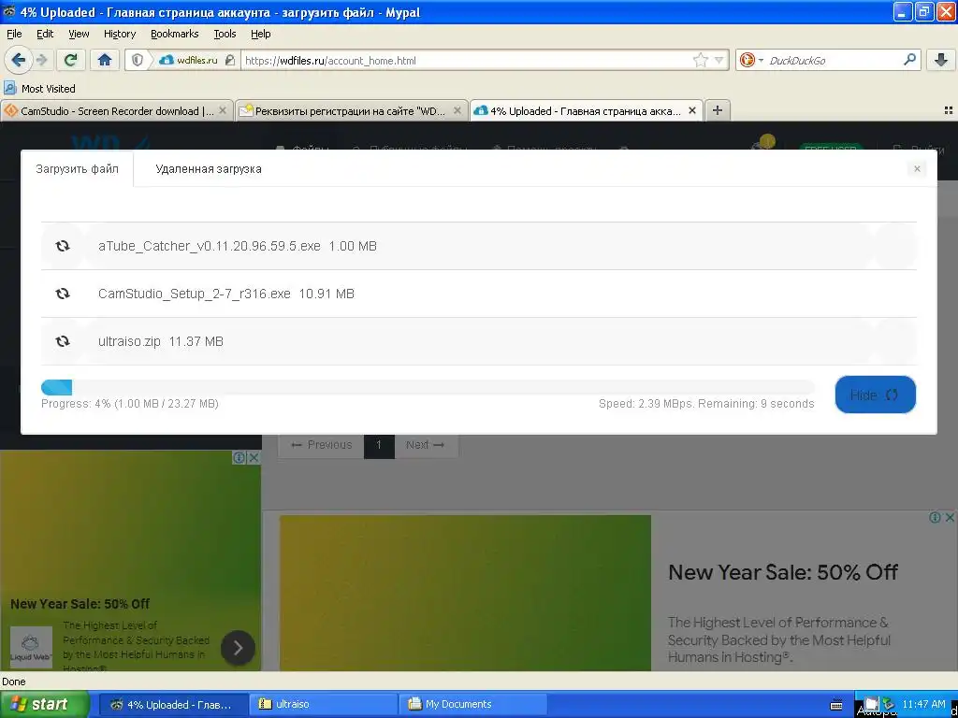Open the DuckDuckGo search engine selector
The width and height of the screenshot is (958, 718).
[751, 60]
